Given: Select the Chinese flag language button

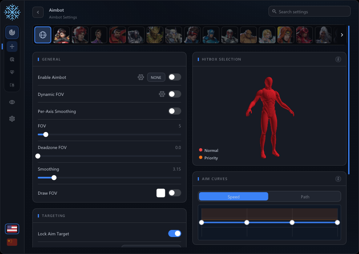Looking at the screenshot, I should pos(12,242).
